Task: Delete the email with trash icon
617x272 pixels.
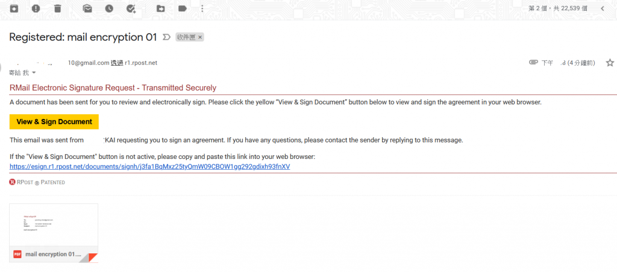Action: click(x=57, y=8)
